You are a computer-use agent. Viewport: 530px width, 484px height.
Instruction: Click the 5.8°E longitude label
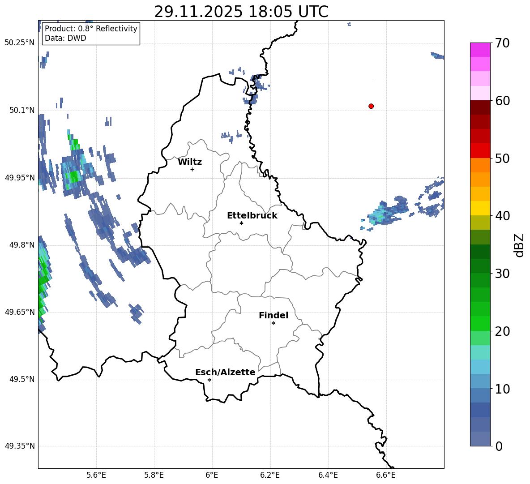pos(154,475)
